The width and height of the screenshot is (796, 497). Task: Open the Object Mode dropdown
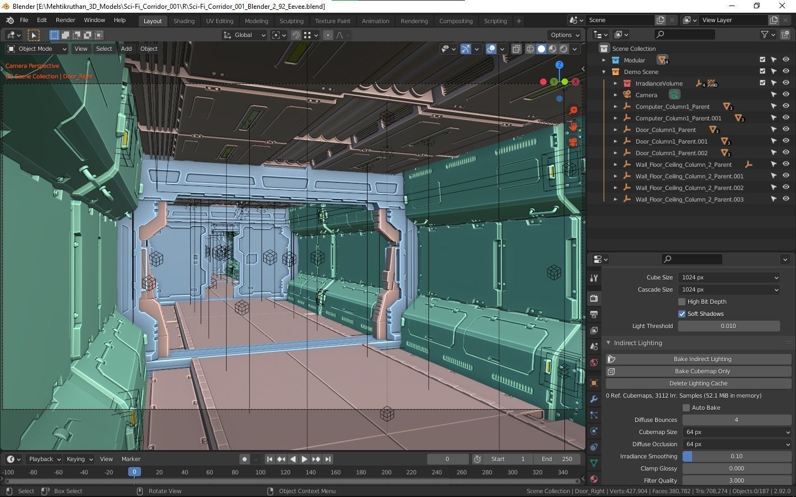[36, 49]
